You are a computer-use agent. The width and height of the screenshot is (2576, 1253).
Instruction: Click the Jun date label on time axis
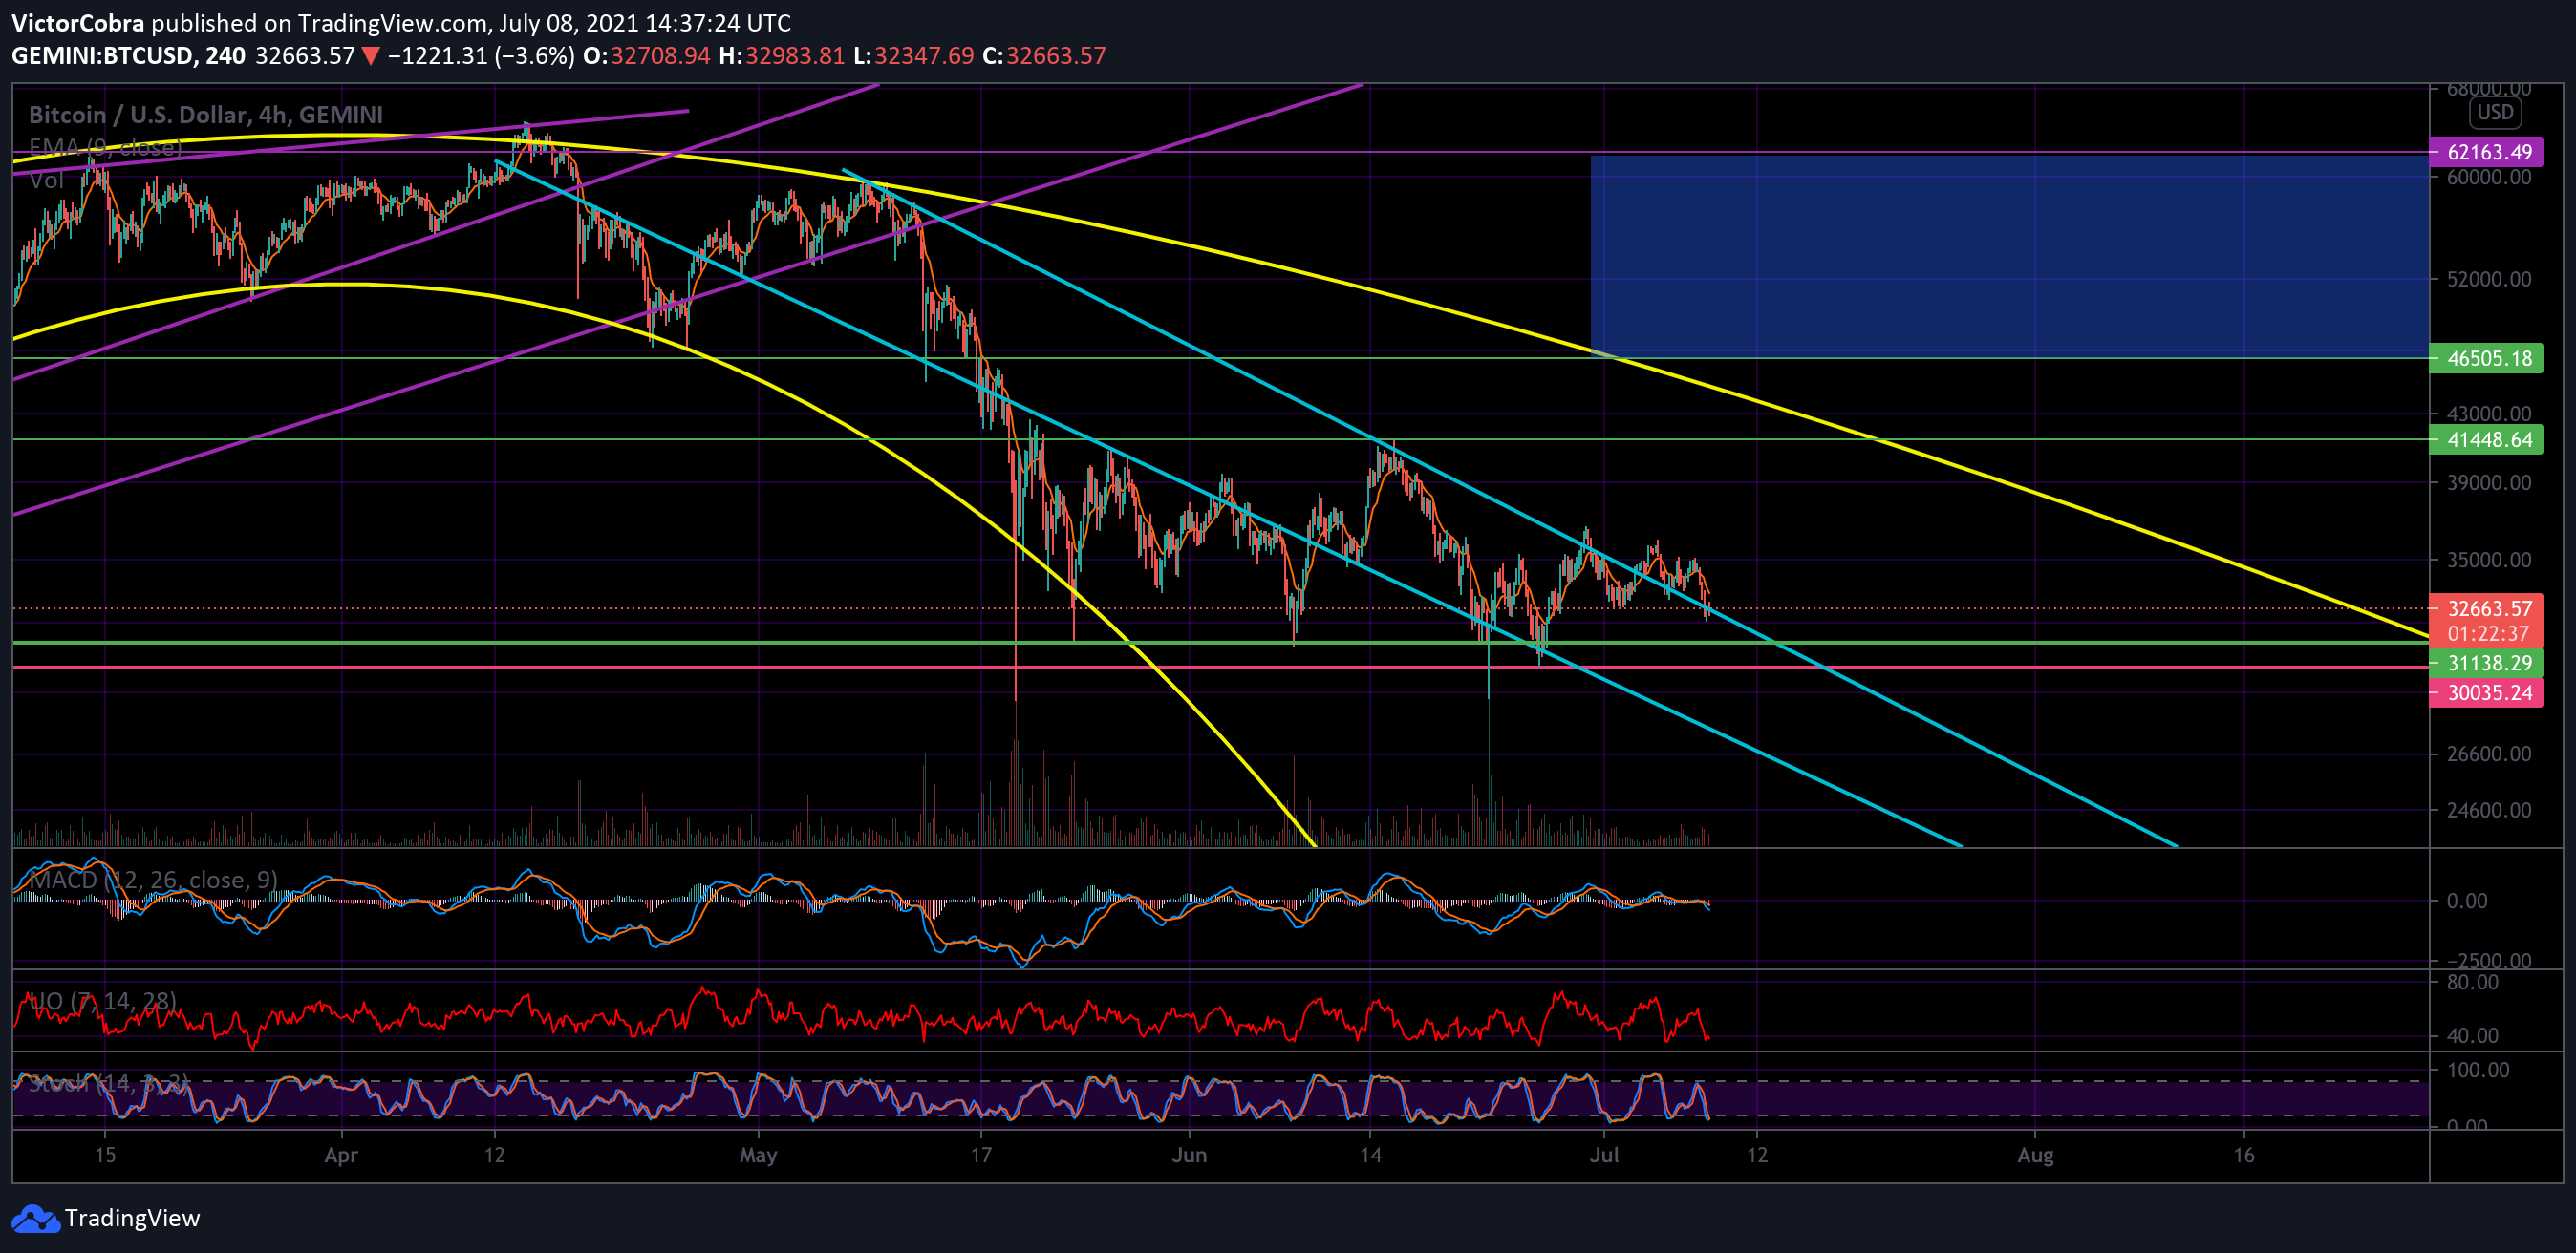click(1189, 1155)
